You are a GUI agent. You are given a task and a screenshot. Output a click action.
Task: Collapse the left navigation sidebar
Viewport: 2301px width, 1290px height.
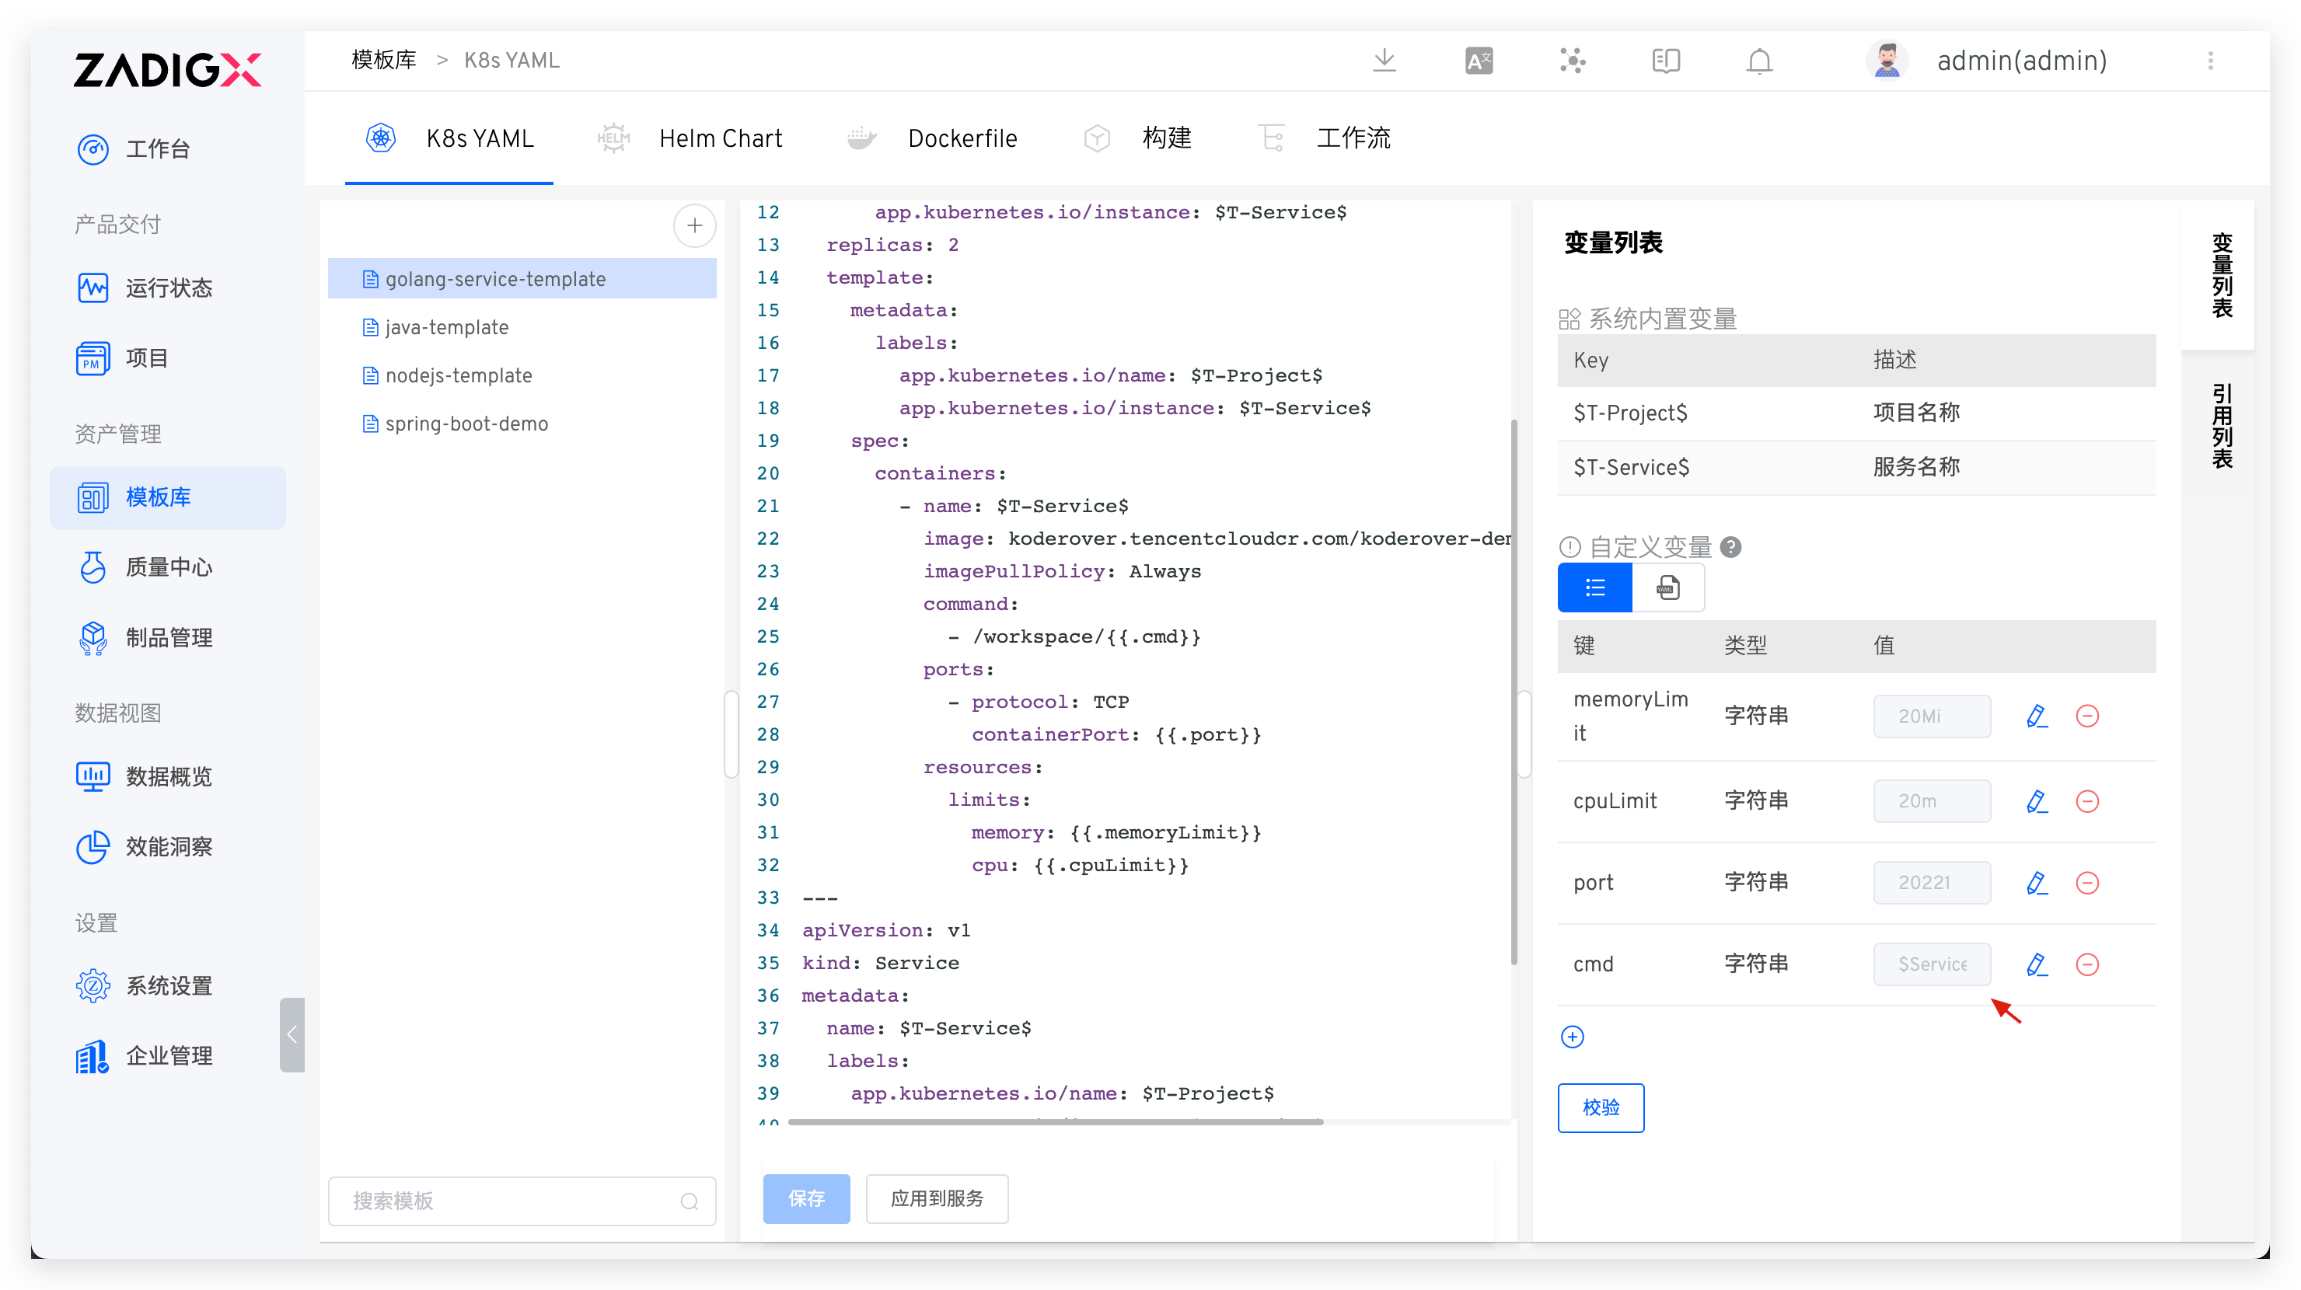point(292,1036)
